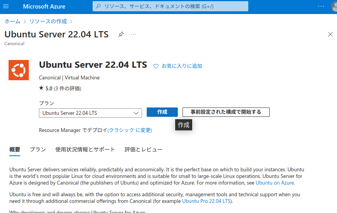Click Canonical publisher subtitle under page title

(x=14, y=44)
